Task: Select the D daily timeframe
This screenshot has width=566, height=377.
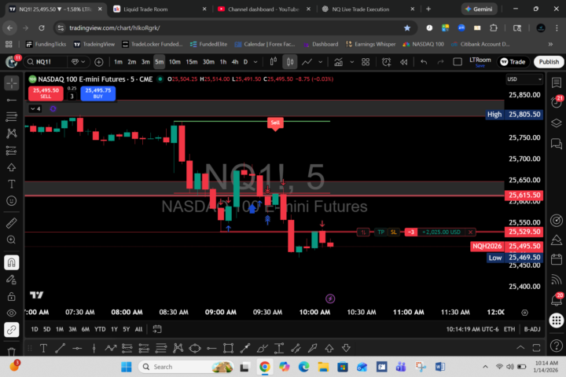Action: coord(245,62)
